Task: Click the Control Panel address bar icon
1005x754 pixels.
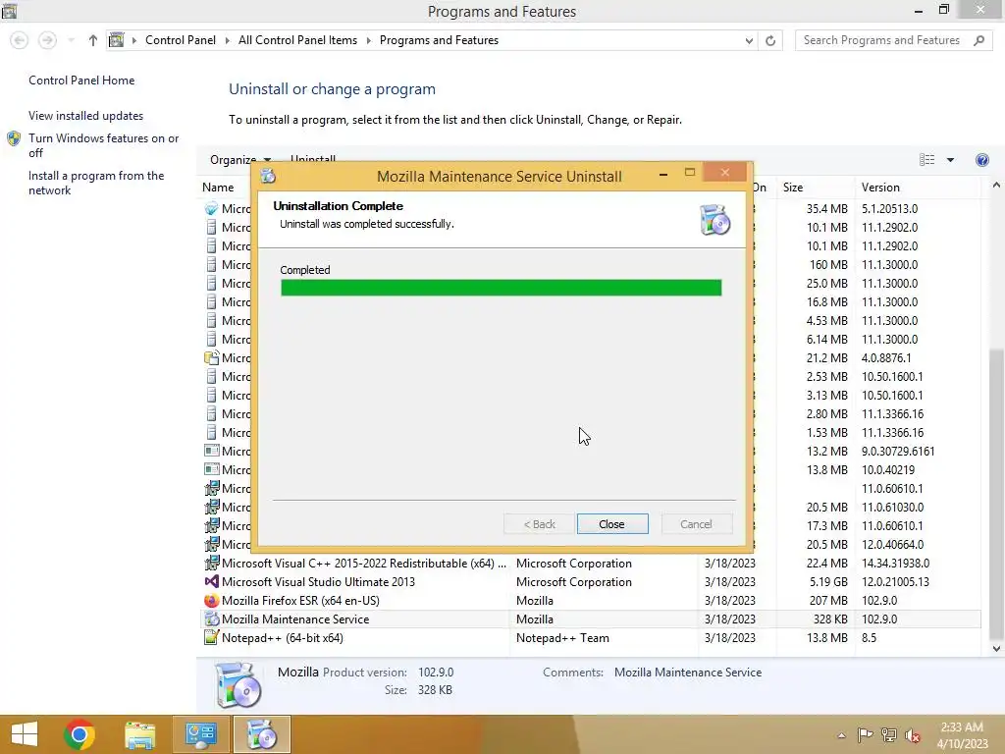Action: [116, 40]
